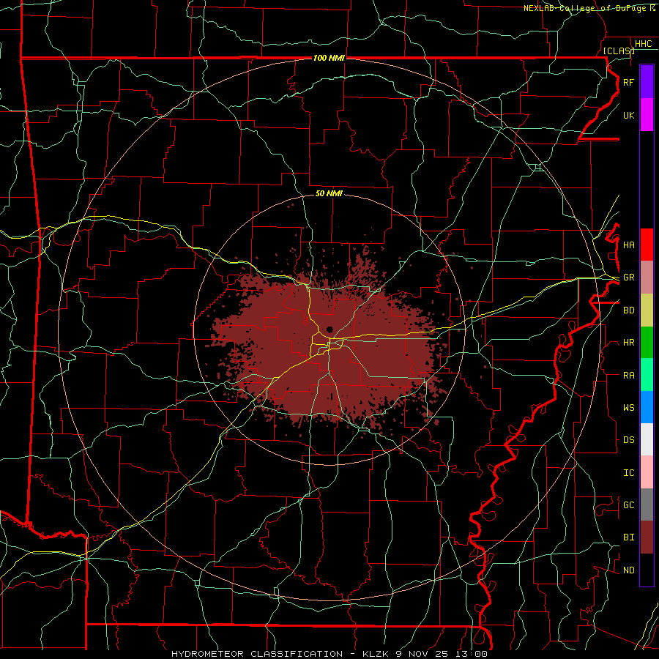Click the Hydrometeor Classification KLZK title caption

(x=329, y=654)
